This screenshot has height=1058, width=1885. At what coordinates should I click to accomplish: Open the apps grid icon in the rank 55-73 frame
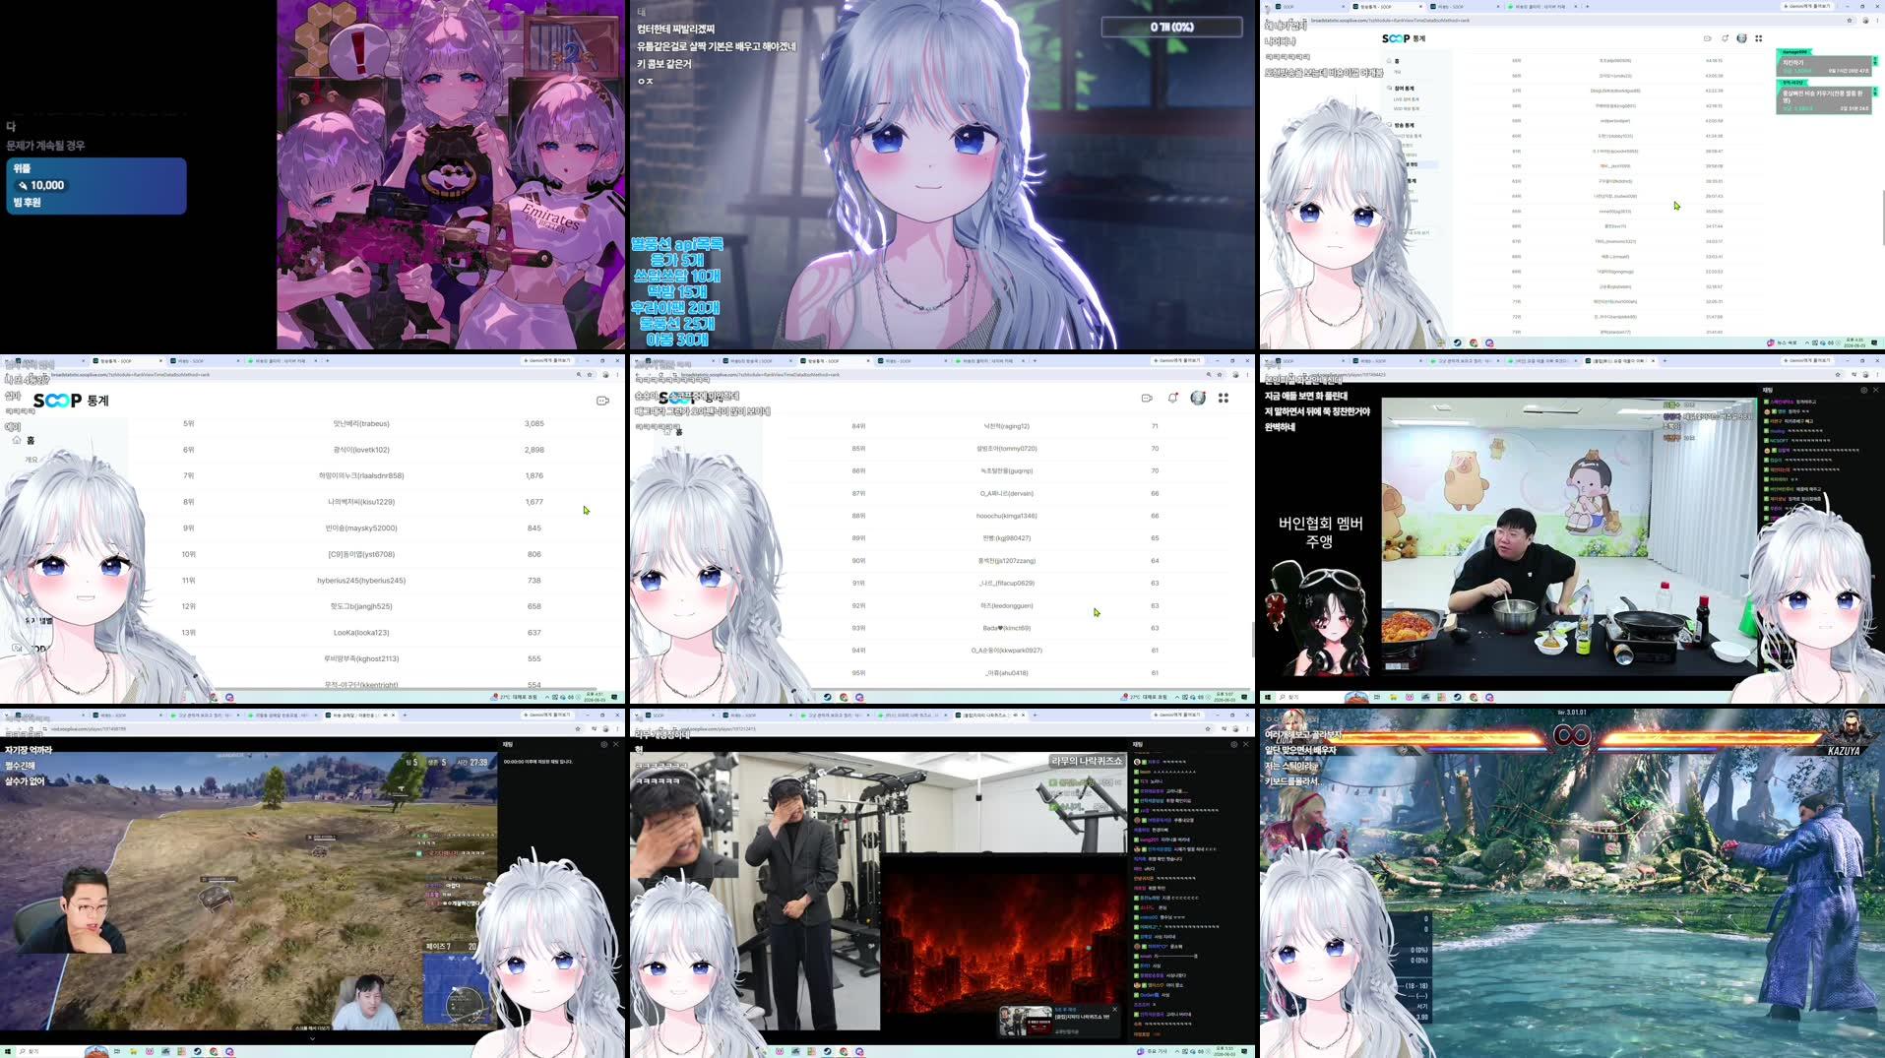tap(1758, 38)
